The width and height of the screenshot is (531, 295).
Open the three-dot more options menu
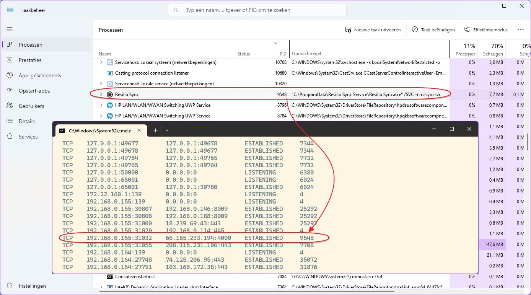520,29
